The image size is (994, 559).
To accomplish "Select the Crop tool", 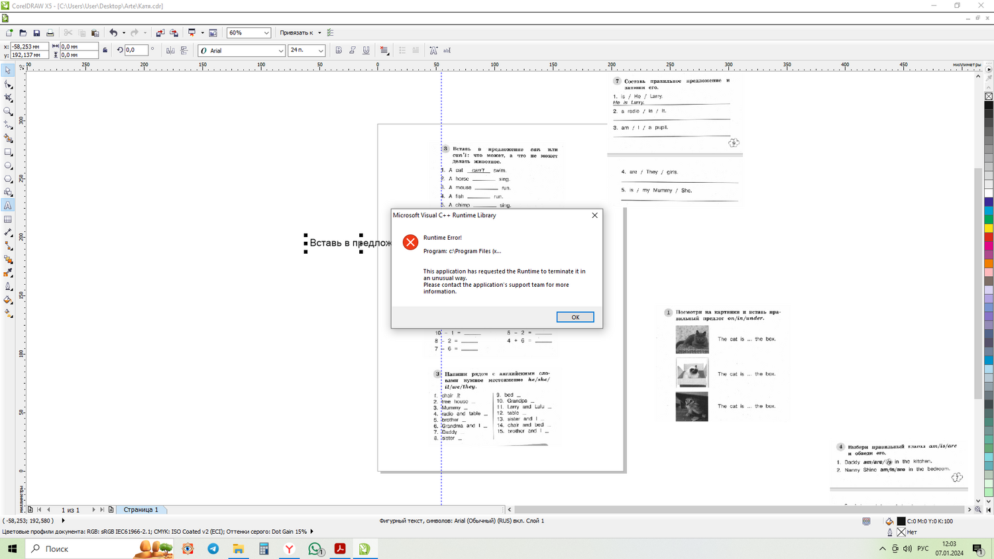I will (x=8, y=97).
